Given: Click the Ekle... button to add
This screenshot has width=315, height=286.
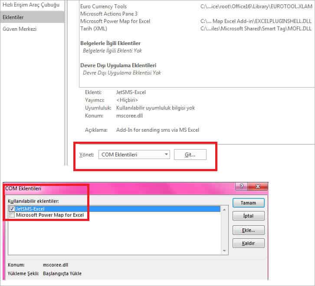Looking at the screenshot, I should coord(248,230).
